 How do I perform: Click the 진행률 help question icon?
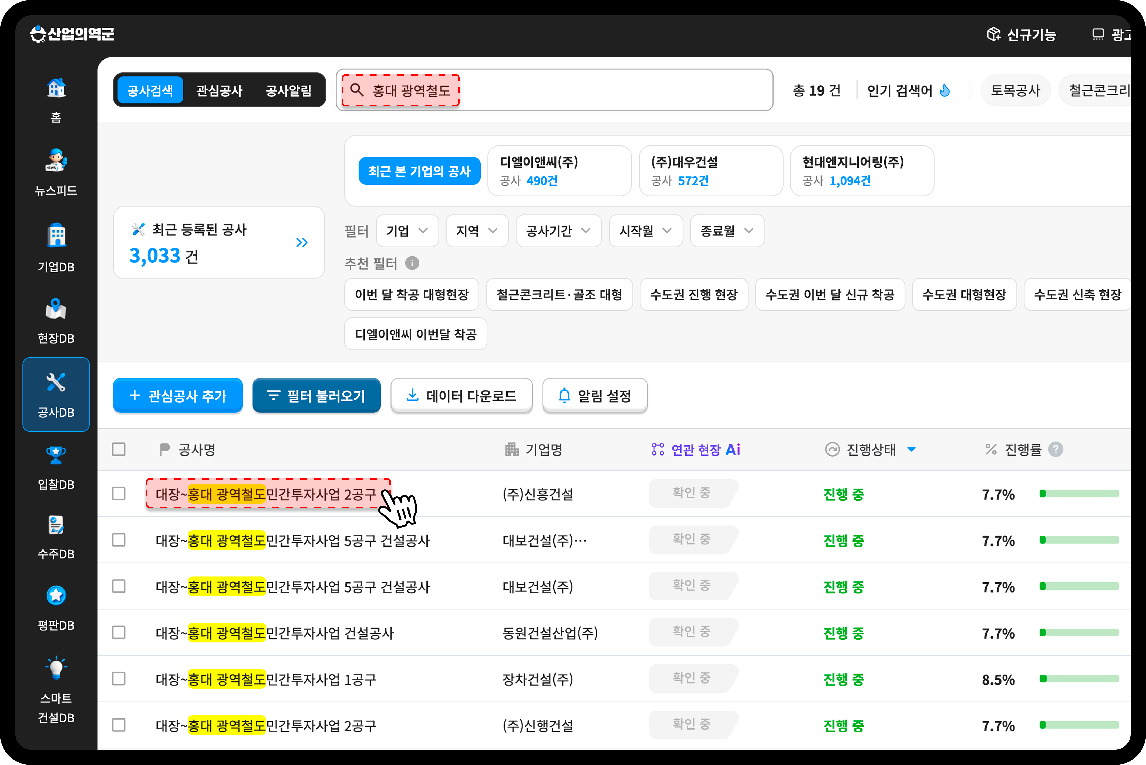[1056, 449]
